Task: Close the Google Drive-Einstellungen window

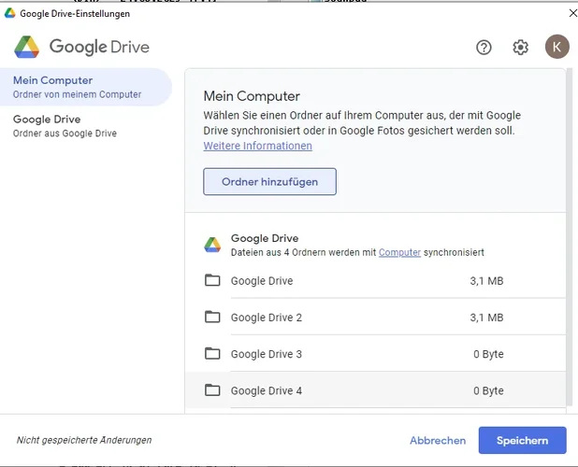Action: pyautogui.click(x=572, y=13)
